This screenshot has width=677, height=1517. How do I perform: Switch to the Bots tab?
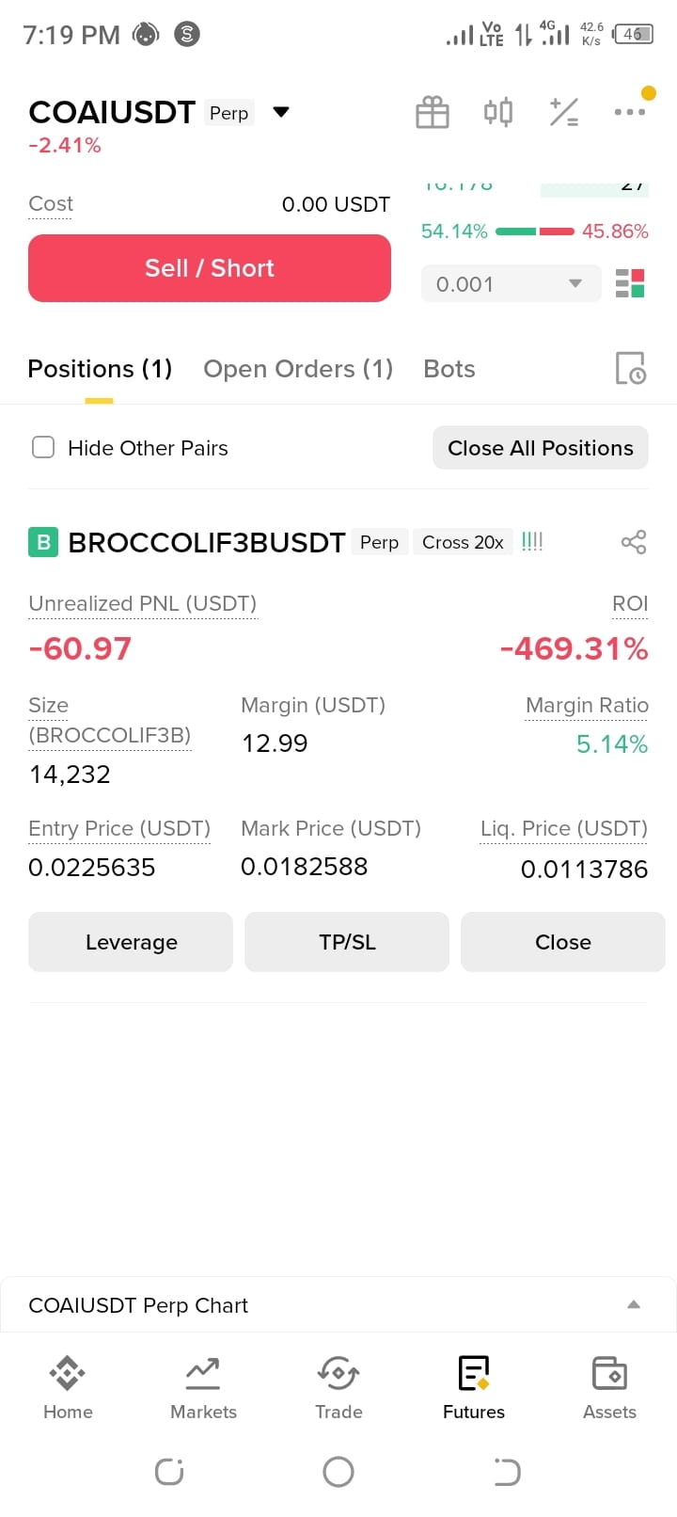point(449,369)
